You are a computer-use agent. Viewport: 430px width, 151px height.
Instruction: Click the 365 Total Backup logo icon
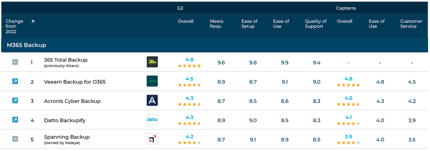[152, 62]
